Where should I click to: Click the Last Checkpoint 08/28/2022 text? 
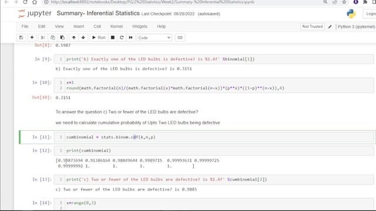pyautogui.click(x=168, y=14)
